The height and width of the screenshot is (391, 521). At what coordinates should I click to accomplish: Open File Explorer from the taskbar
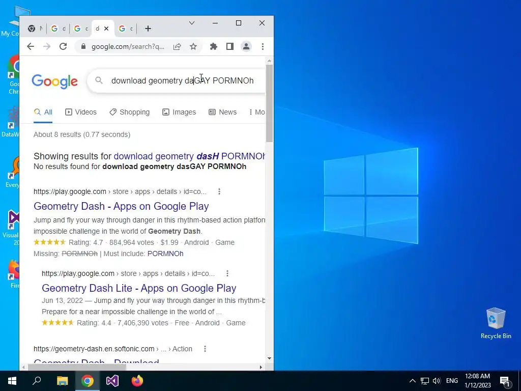point(62,381)
